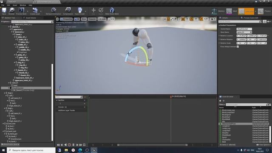This screenshot has height=153, width=272.
Task: Open the Asset Browser Filters dropdown
Action: coord(222,105)
